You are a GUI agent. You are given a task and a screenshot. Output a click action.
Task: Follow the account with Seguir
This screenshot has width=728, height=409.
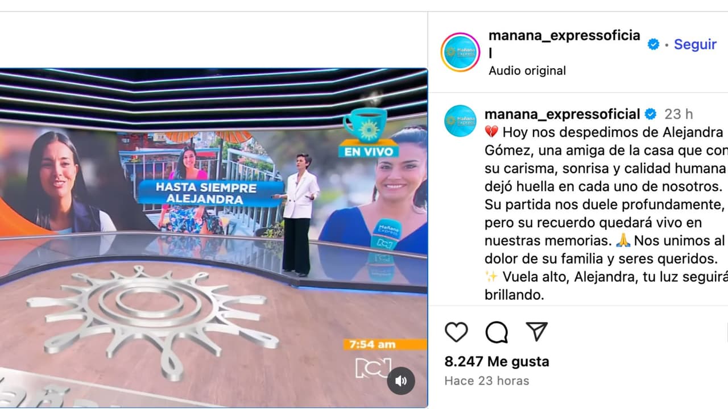coord(695,44)
